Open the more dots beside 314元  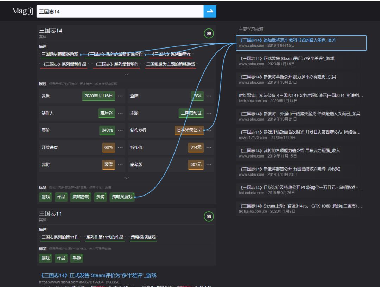pyautogui.click(x=209, y=147)
